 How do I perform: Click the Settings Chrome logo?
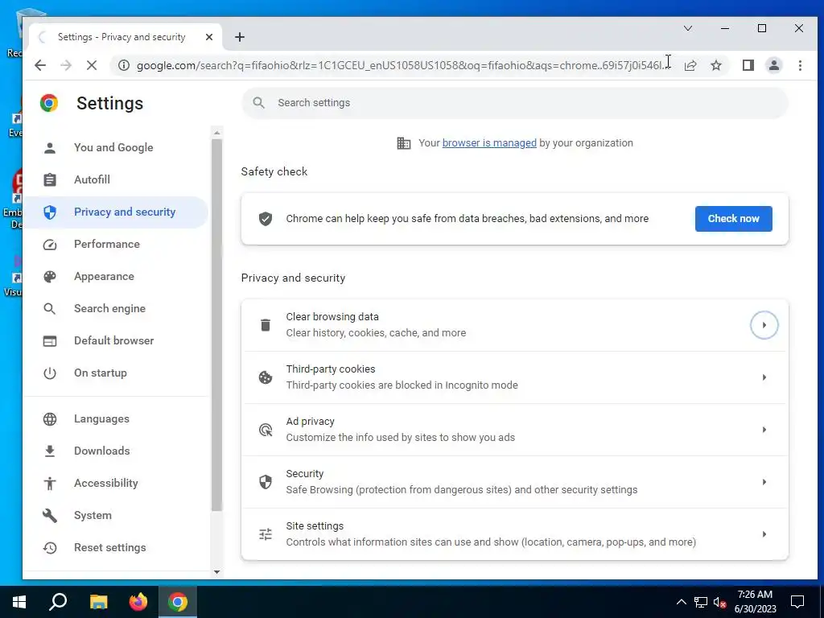pos(49,103)
